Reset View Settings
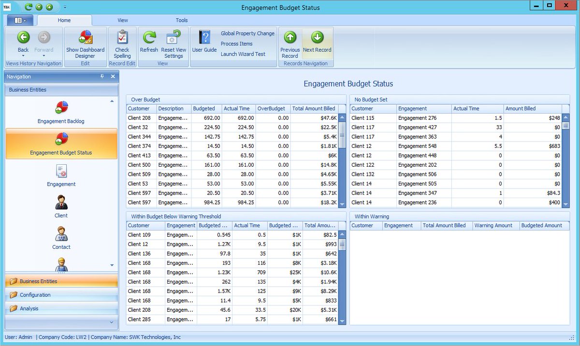580x346 pixels. 174,44
